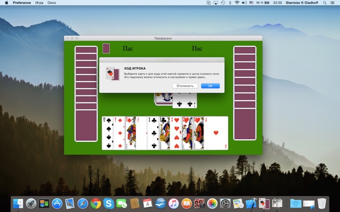
Task: Open the Окно menu
Action: (52, 3)
